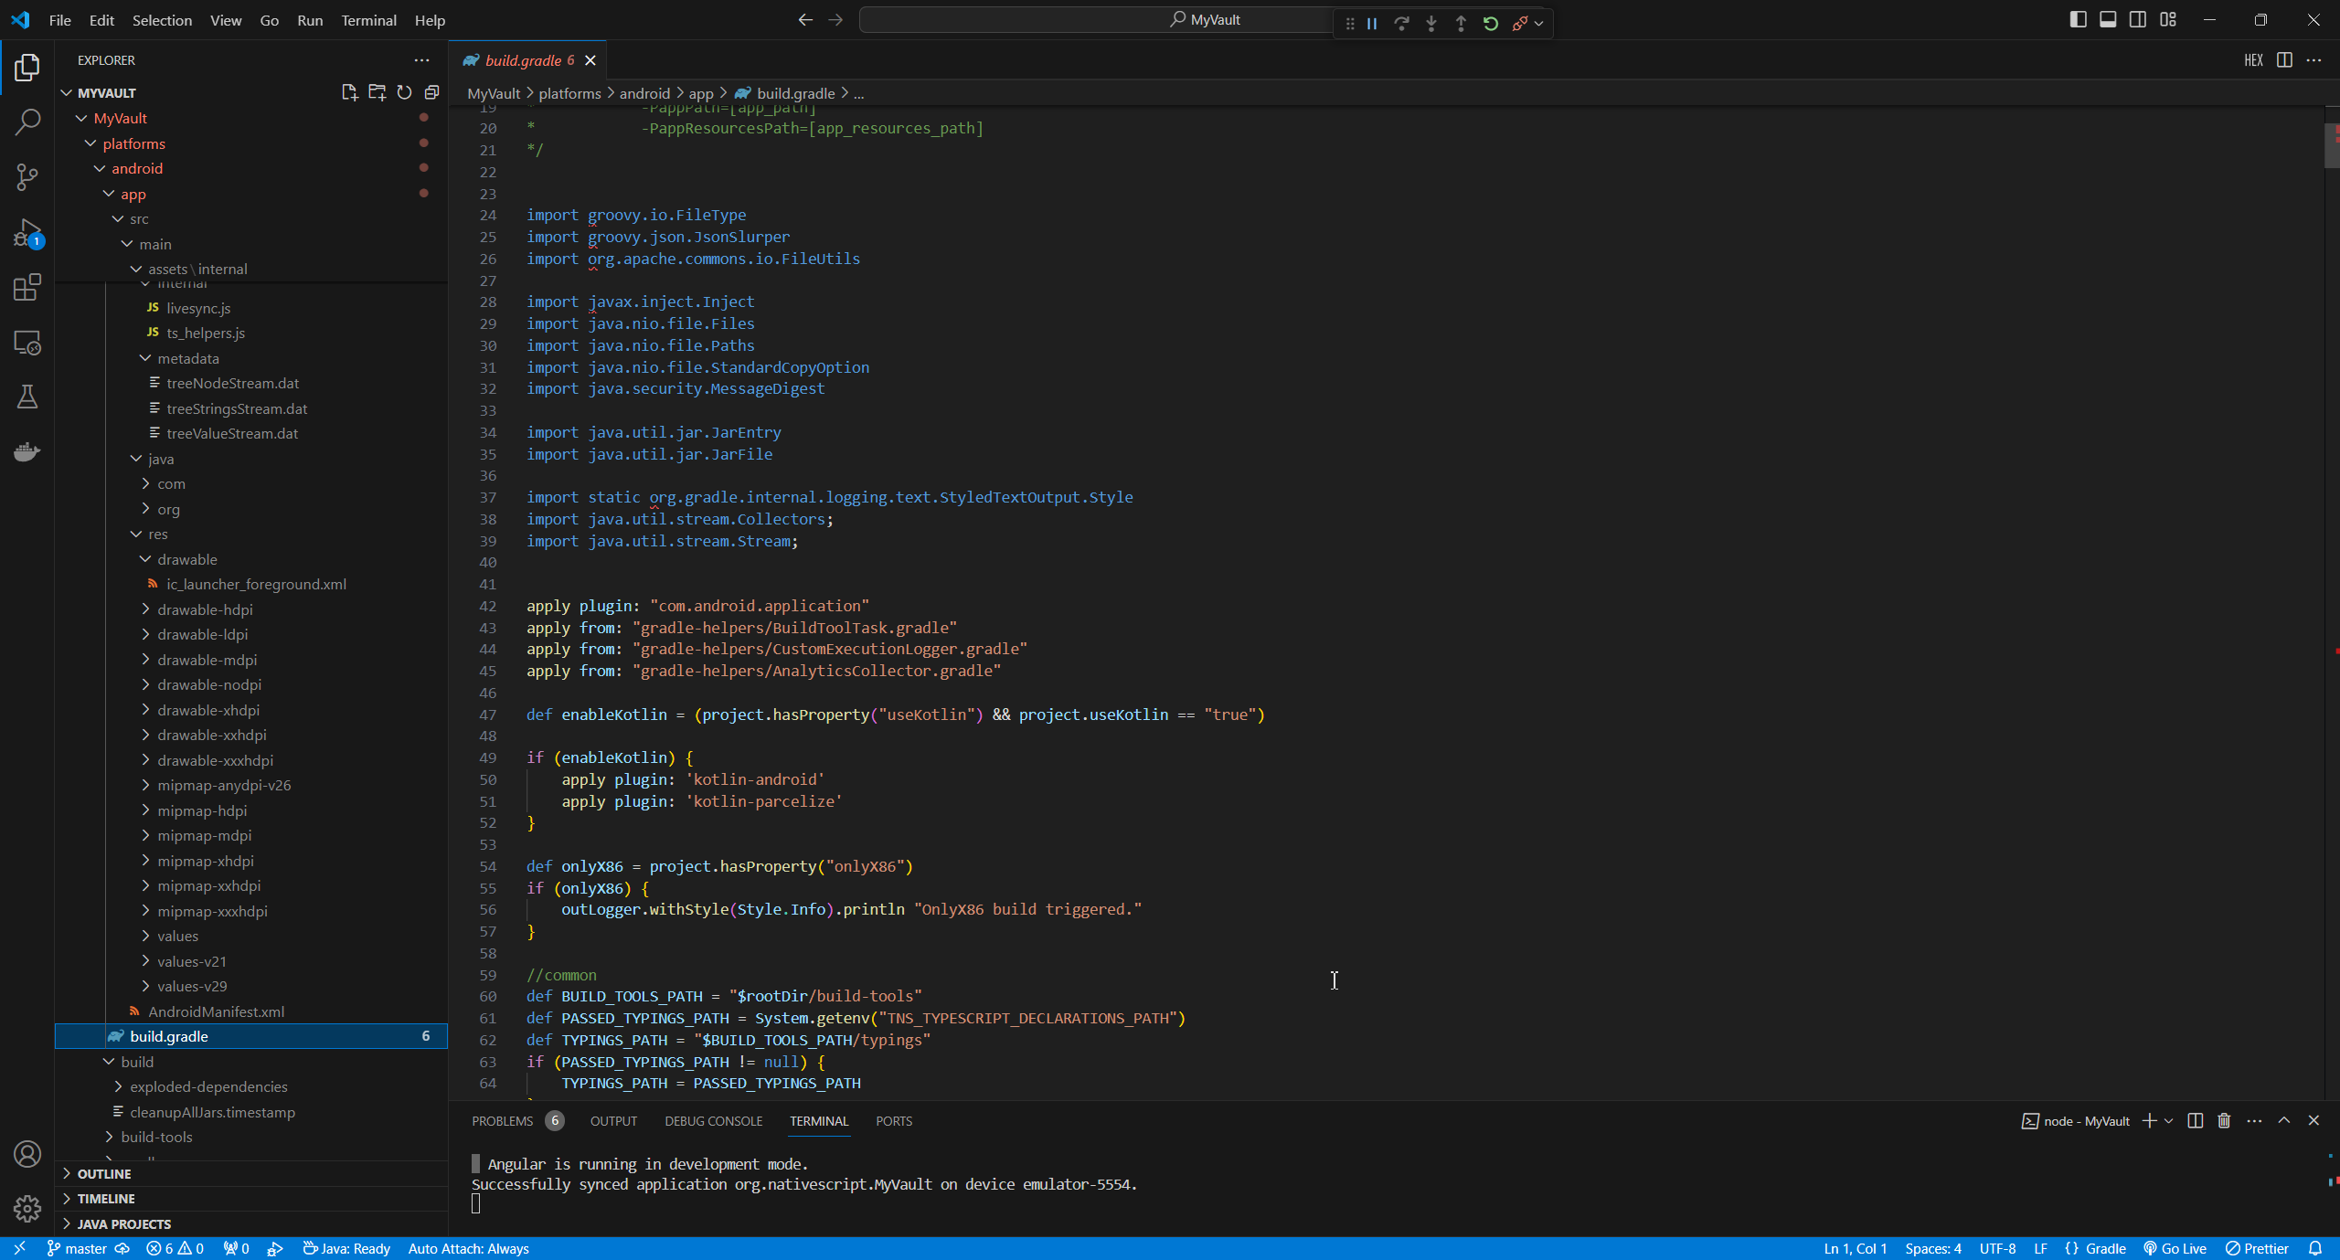
Task: Open the Docker sidebar panel
Action: (x=27, y=451)
